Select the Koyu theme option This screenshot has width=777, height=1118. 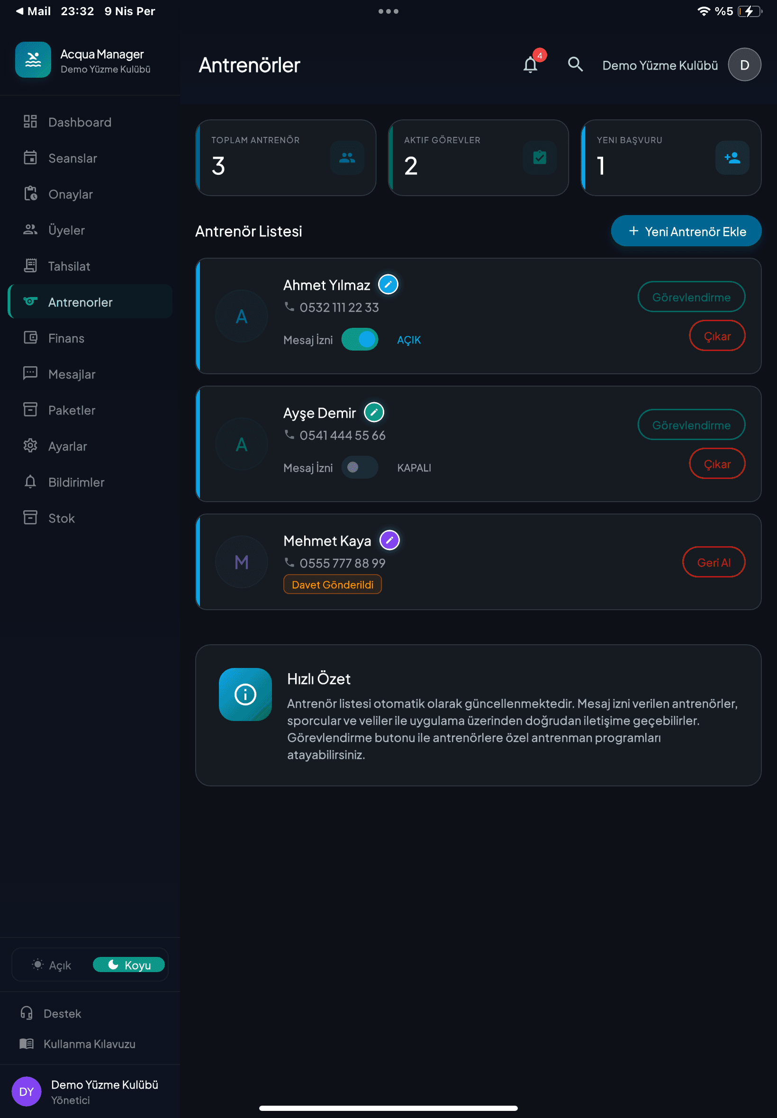pyautogui.click(x=129, y=965)
